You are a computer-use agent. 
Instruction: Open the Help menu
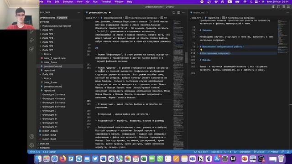(130, 2)
